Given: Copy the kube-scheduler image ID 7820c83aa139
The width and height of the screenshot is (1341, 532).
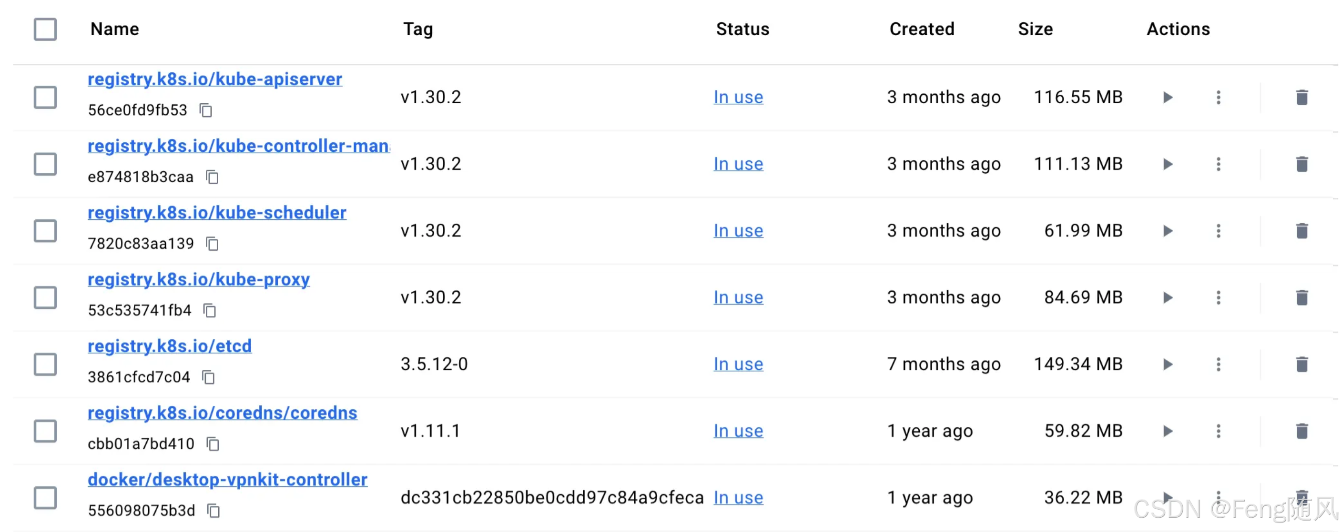Looking at the screenshot, I should click(x=212, y=243).
